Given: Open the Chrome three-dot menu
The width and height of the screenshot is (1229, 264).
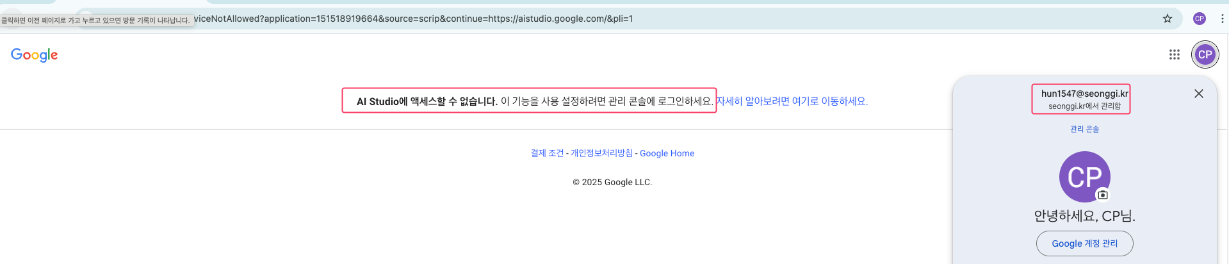Looking at the screenshot, I should (1222, 19).
